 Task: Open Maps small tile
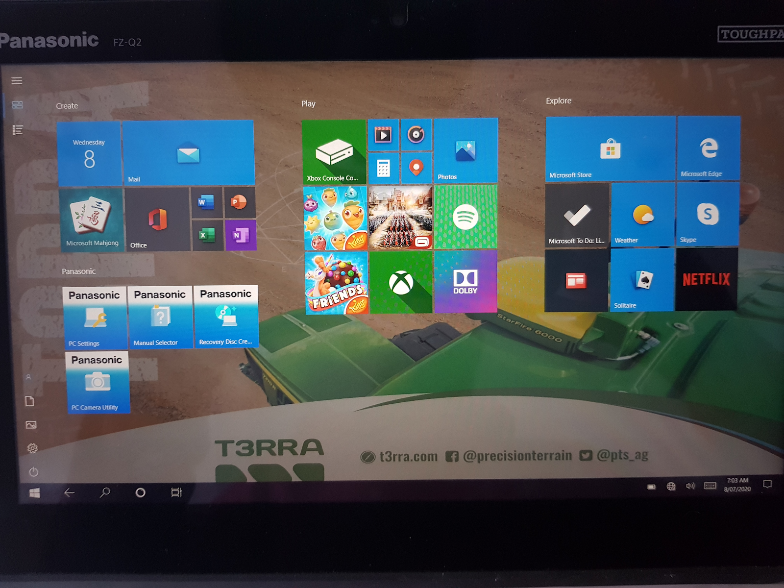click(416, 167)
